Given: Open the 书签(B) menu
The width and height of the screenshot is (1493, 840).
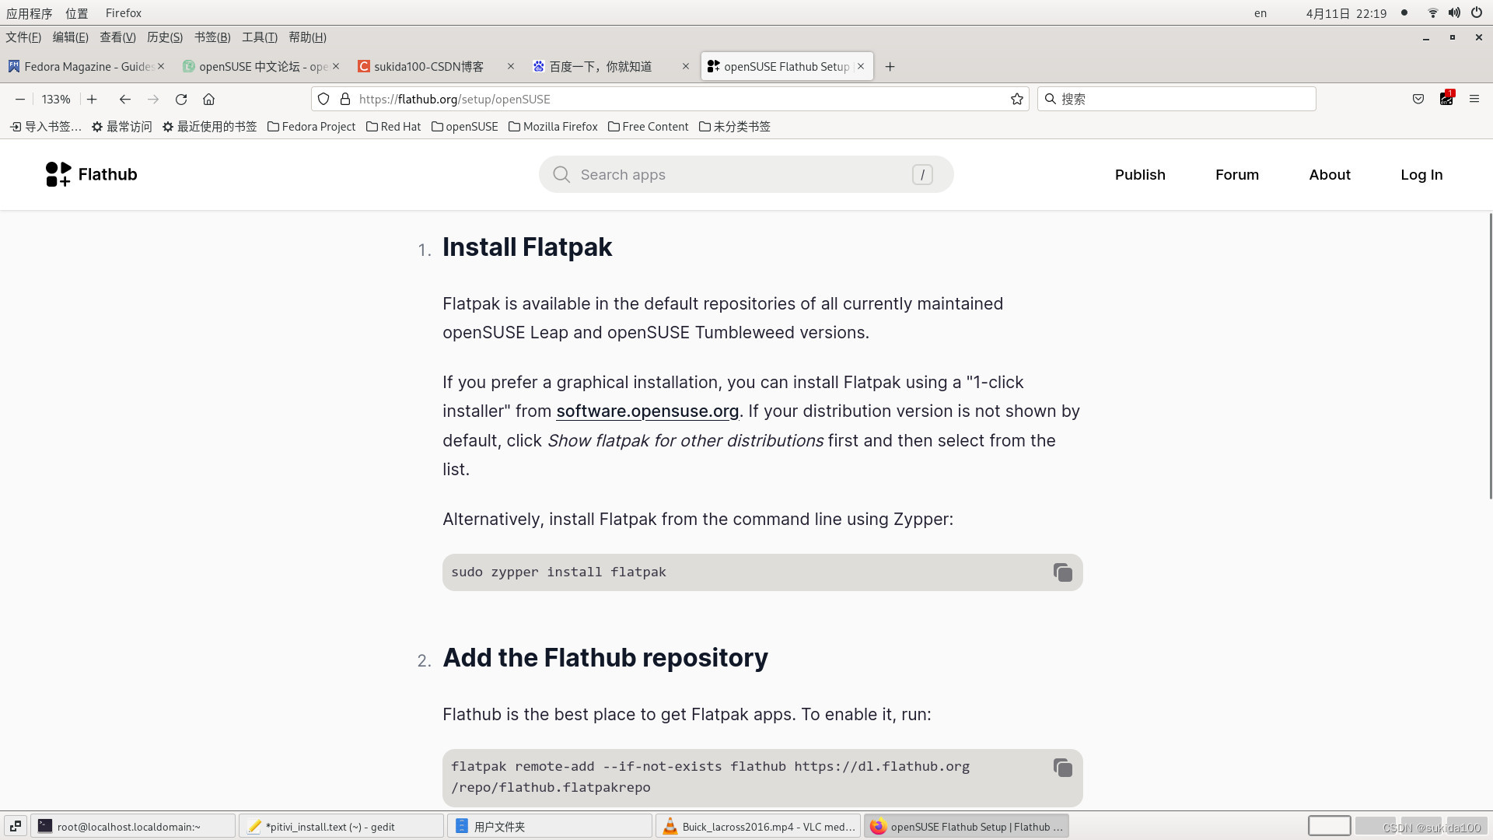Looking at the screenshot, I should (212, 37).
